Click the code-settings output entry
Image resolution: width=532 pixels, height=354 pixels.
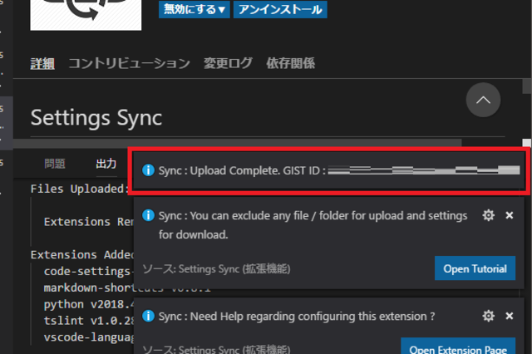89,271
